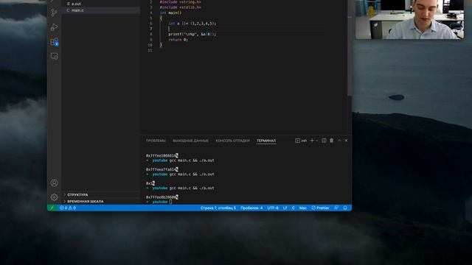This screenshot has height=265, width=472.
Task: Click the int a [] array declaration line
Action: 192,24
